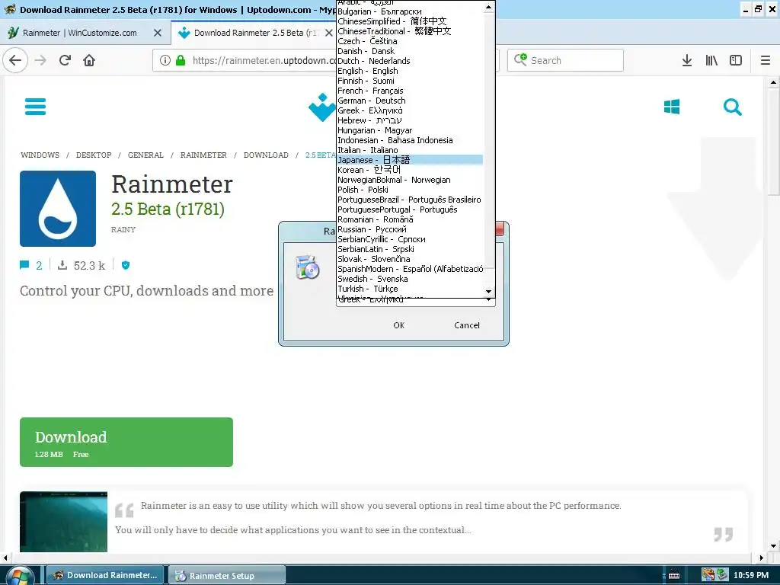
Task: Click the Windows platform icon on Uptodown
Action: click(x=672, y=107)
